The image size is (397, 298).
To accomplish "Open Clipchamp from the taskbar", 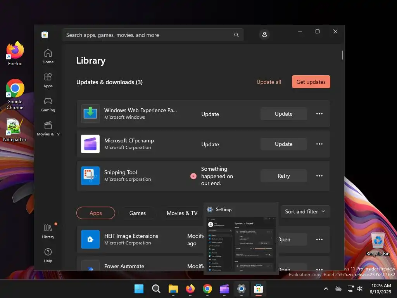I will [224, 289].
